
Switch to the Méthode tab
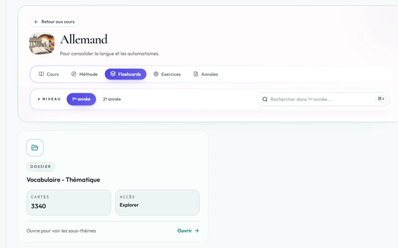click(84, 74)
